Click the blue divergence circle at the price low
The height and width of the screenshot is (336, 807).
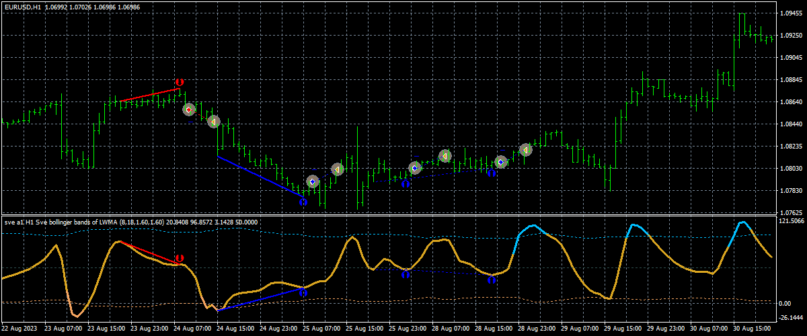303,201
